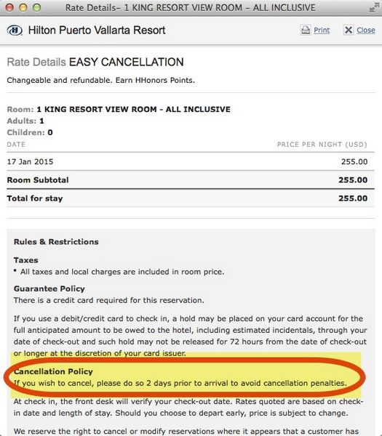Image resolution: width=382 pixels, height=436 pixels.
Task: Open the Print link
Action: point(322,30)
